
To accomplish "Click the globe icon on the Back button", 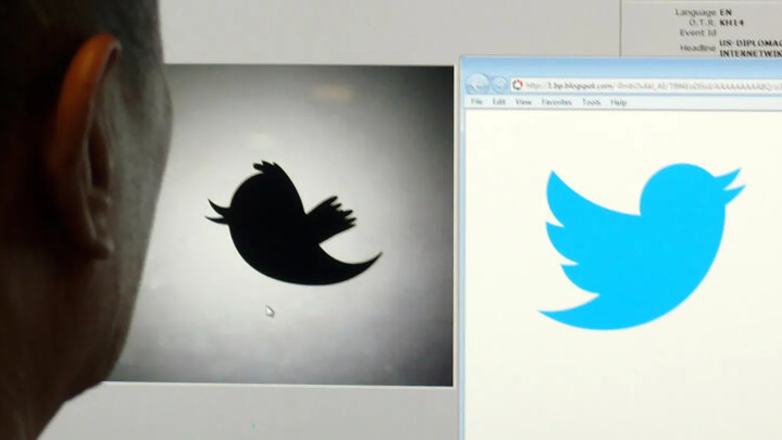I will pos(476,82).
